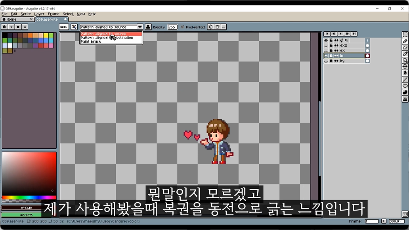Select the Pencil tool
This screenshot has height=230, width=409.
(405, 41)
